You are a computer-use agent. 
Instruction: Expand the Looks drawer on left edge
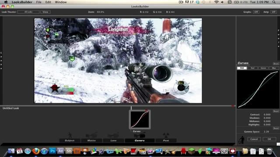coord(1,61)
